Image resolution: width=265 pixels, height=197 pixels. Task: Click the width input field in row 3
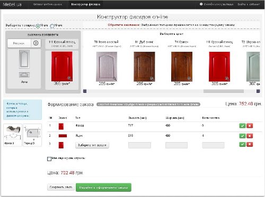click(176, 145)
